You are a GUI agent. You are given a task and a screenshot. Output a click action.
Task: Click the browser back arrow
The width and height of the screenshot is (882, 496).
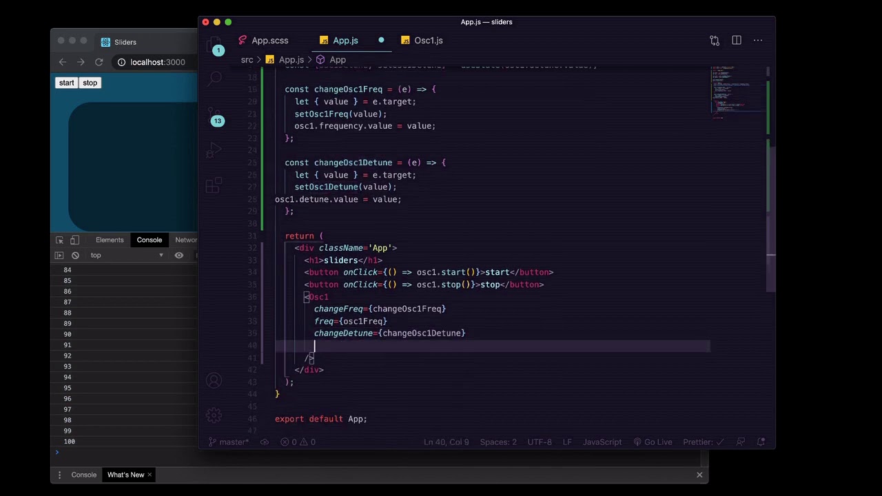(63, 62)
